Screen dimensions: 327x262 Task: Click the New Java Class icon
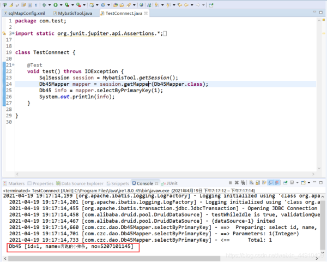(x=103, y=5)
